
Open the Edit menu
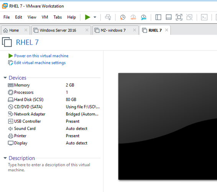(18, 17)
